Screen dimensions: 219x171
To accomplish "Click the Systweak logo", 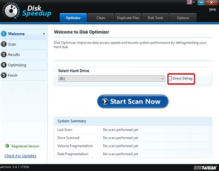I will [x=205, y=168].
